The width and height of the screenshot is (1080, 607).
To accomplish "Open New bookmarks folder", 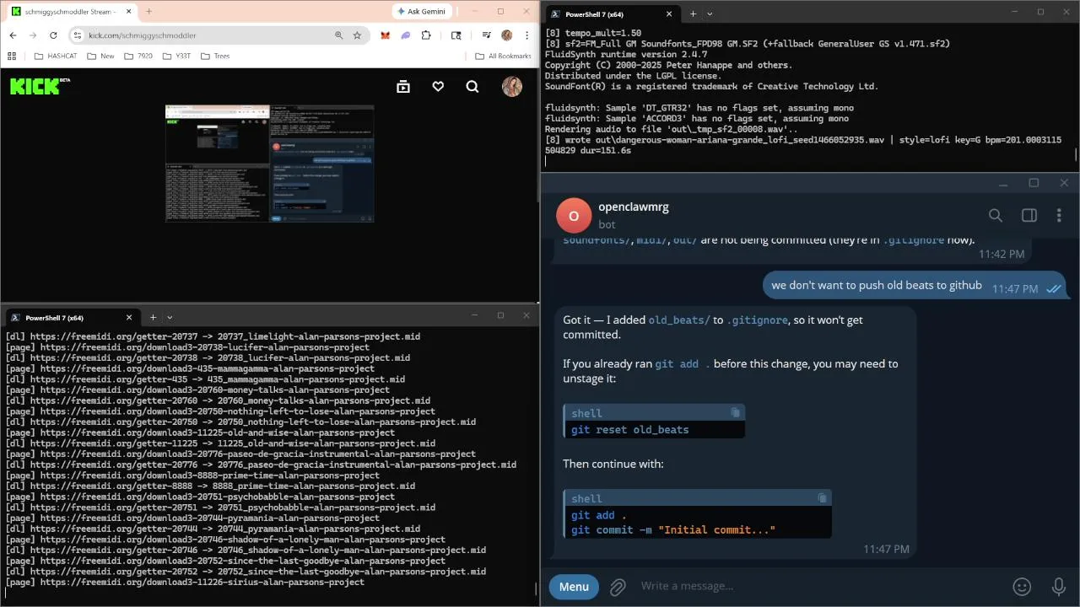I will click(x=100, y=56).
